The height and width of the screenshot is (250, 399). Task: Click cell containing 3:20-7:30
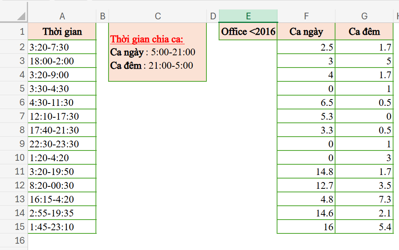coord(62,47)
